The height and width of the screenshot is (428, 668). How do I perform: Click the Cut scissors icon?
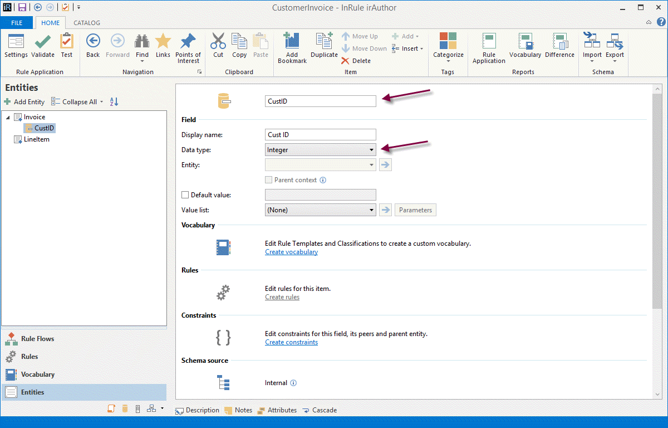pyautogui.click(x=218, y=42)
